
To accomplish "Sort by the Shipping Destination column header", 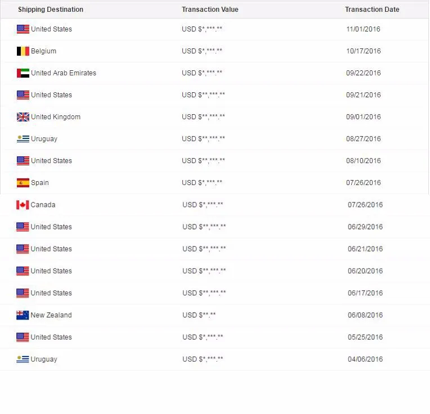I will pos(51,10).
